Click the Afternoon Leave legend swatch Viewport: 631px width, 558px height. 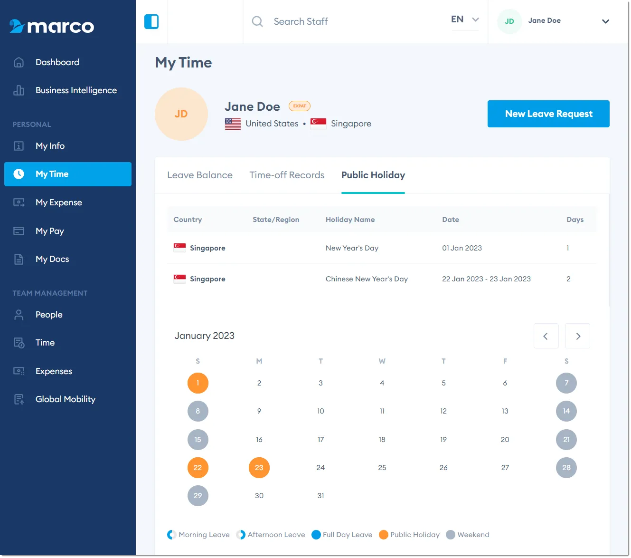coord(241,535)
